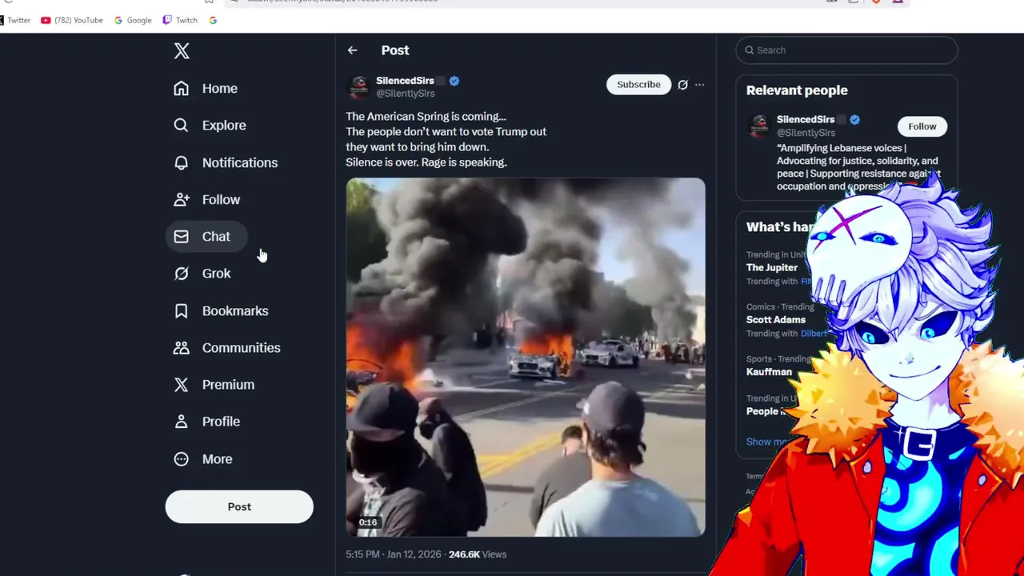1024x576 pixels.
Task: Select the Bookmarks menu label
Action: pyautogui.click(x=235, y=310)
